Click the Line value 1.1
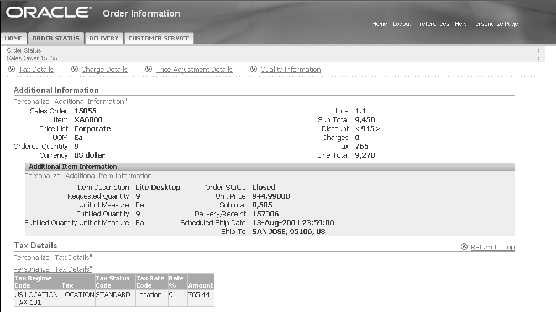The image size is (556, 312). [360, 111]
